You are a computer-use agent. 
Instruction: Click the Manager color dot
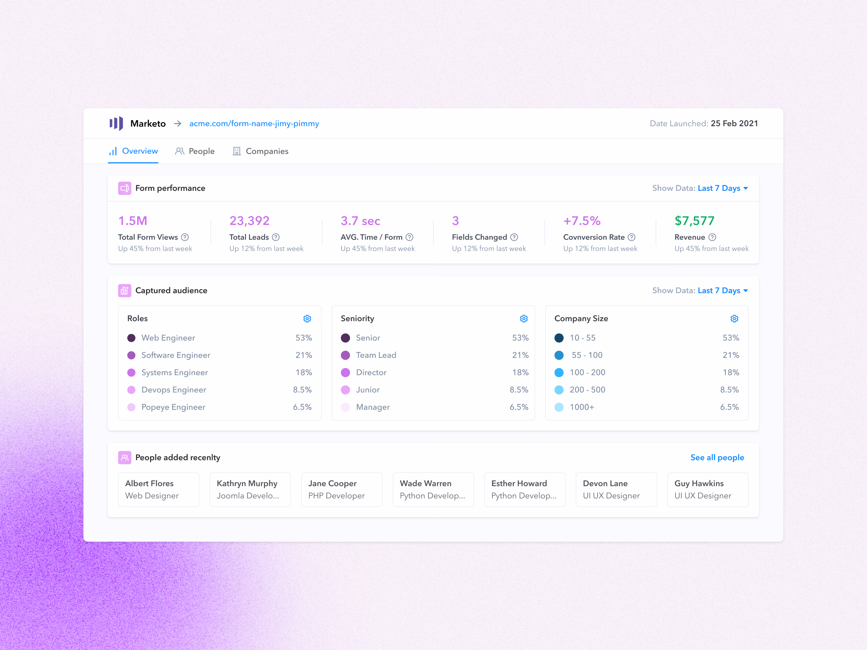click(345, 407)
